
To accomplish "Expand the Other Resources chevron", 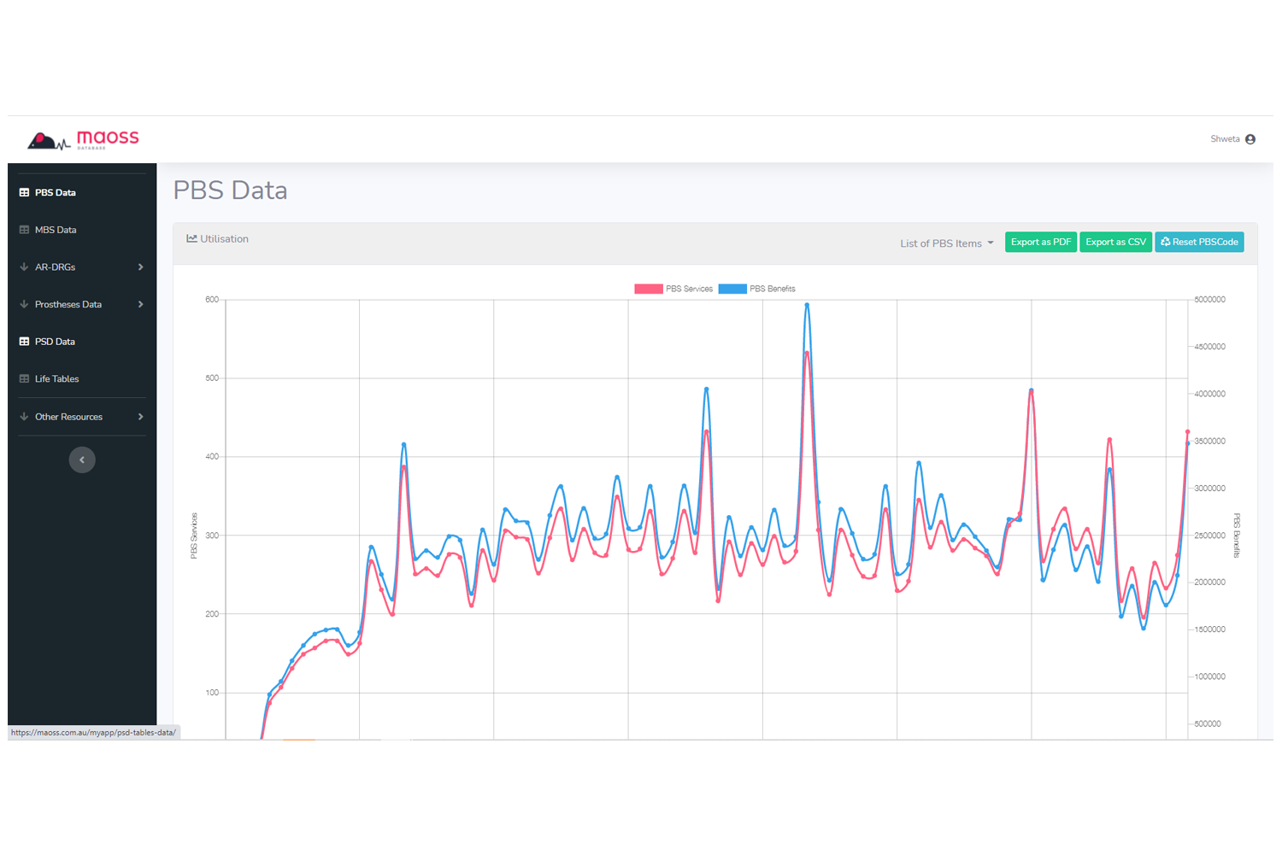I will (140, 417).
